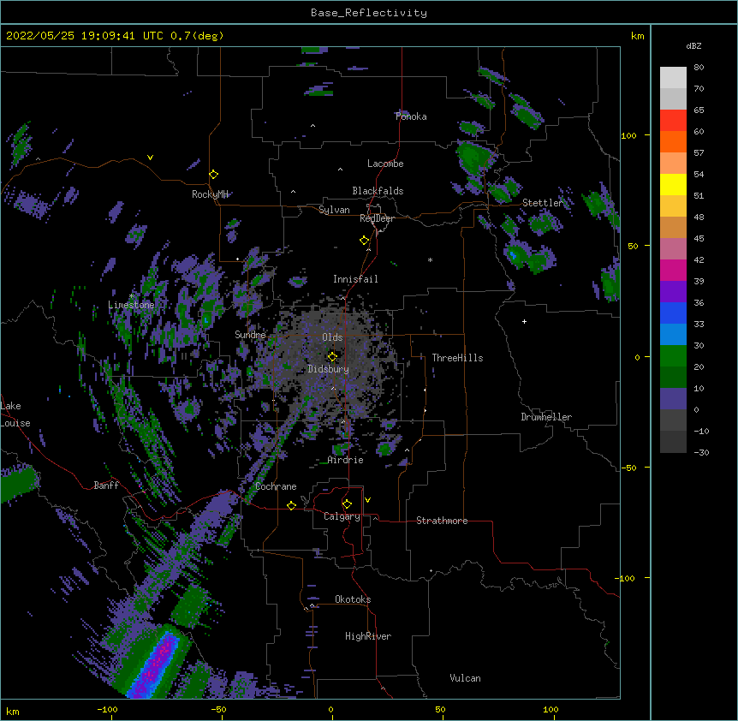Select the 80 dBZ white color swatch
Viewport: 738px width, 721px height.
pos(673,78)
